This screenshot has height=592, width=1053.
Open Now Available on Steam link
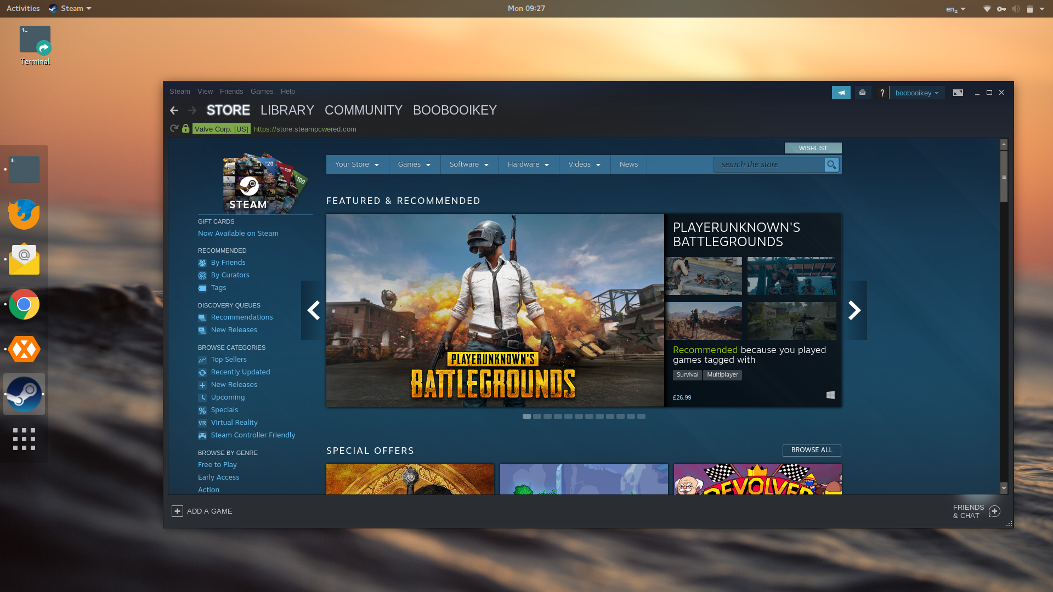coord(238,234)
